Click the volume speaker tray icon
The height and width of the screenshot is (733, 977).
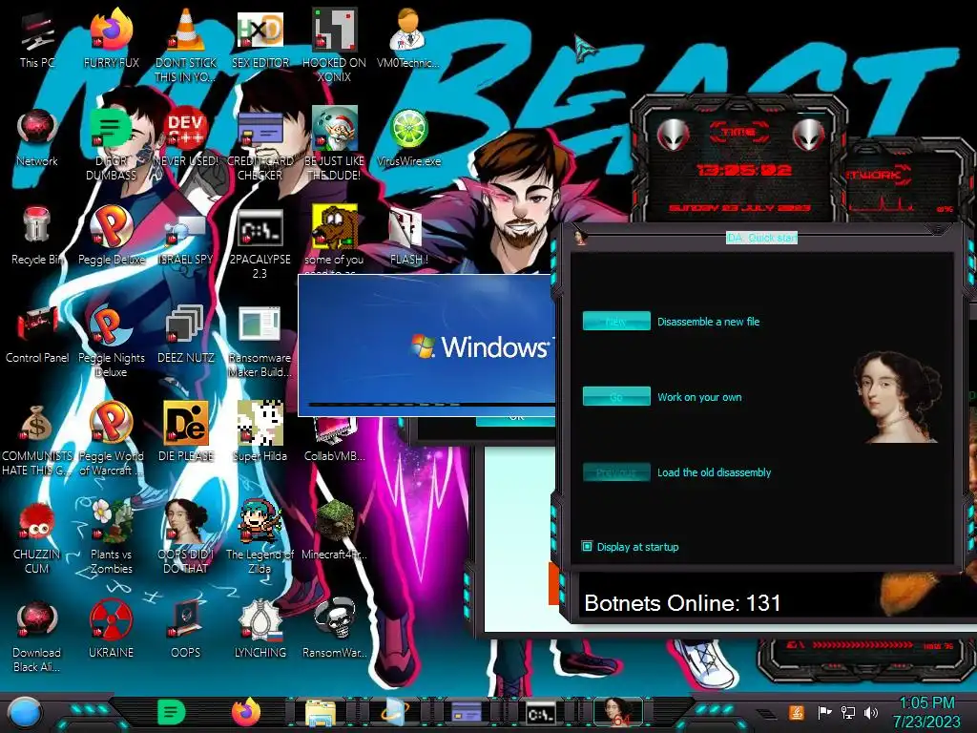pyautogui.click(x=870, y=712)
